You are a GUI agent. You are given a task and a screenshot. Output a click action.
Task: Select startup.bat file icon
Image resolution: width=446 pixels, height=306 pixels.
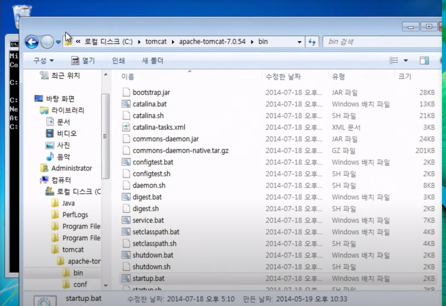point(126,278)
